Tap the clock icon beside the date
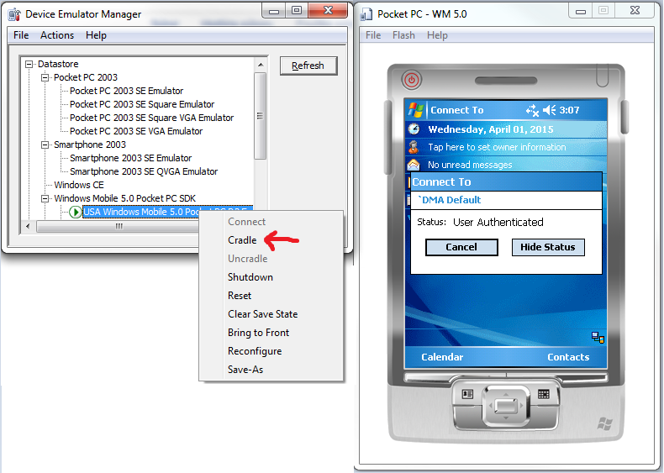 [414, 129]
